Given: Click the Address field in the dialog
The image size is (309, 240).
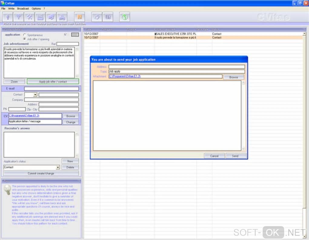Looking at the screenshot, I should [x=177, y=67].
